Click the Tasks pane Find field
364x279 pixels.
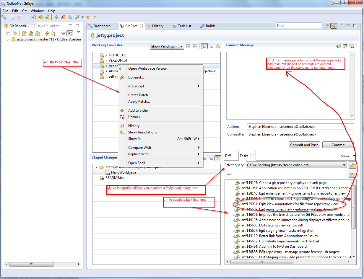point(285,174)
